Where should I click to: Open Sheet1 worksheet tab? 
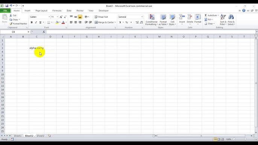tap(18, 136)
